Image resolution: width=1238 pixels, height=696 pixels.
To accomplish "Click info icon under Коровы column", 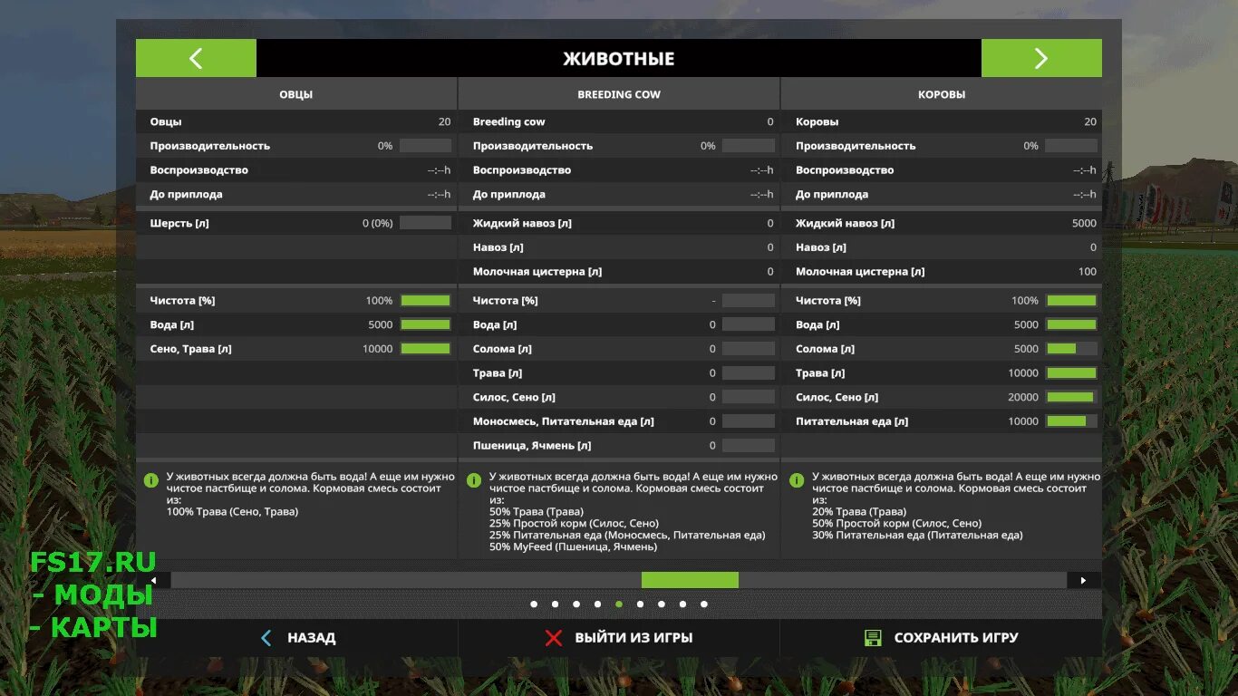I will 796,479.
